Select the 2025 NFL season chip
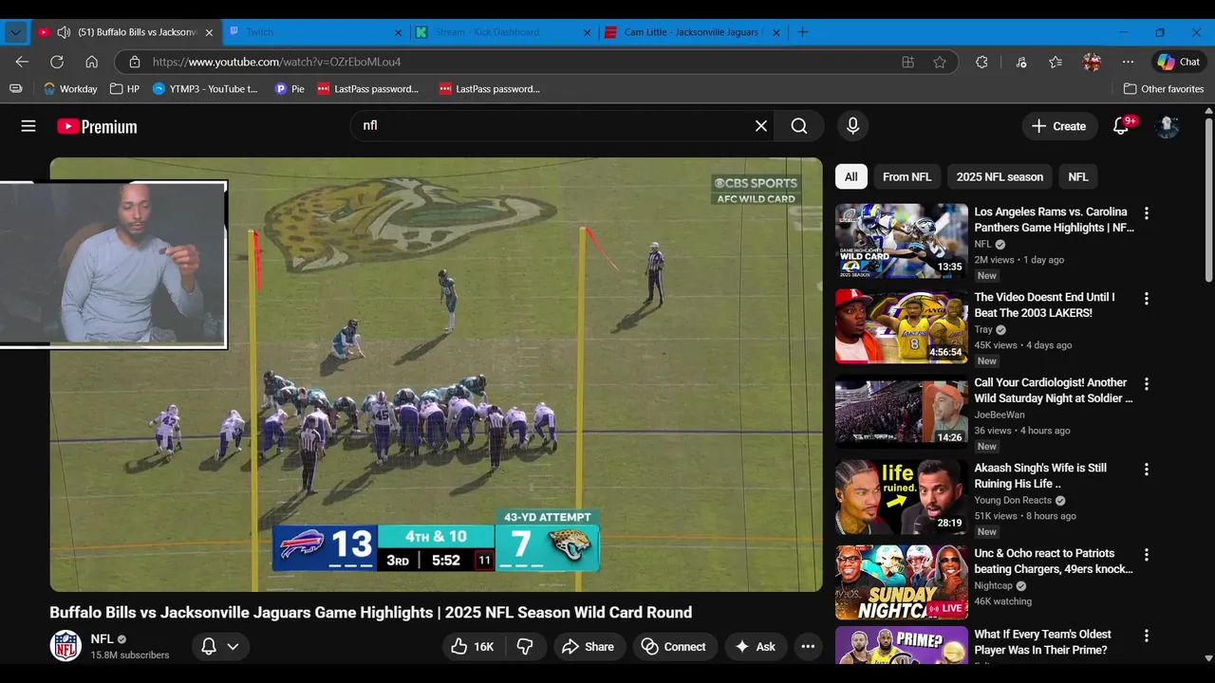This screenshot has width=1215, height=683. (x=1000, y=176)
